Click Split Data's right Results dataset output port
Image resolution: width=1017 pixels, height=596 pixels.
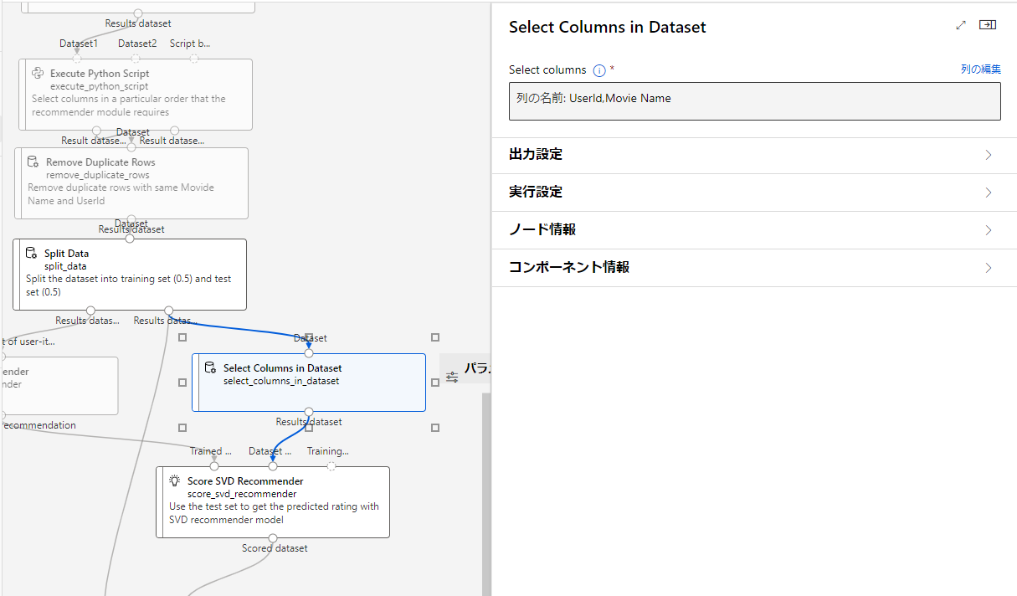pyautogui.click(x=169, y=311)
